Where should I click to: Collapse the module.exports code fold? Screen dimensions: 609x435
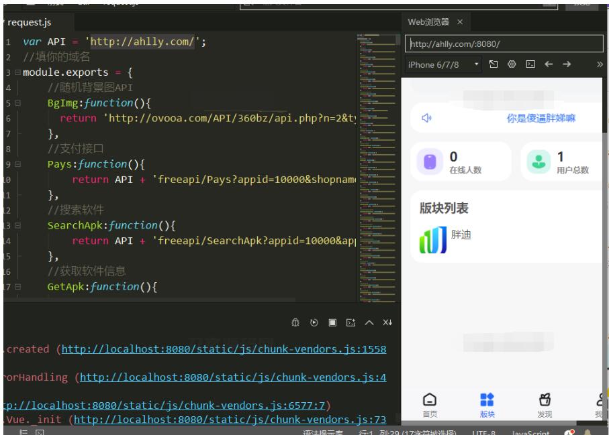[x=17, y=72]
